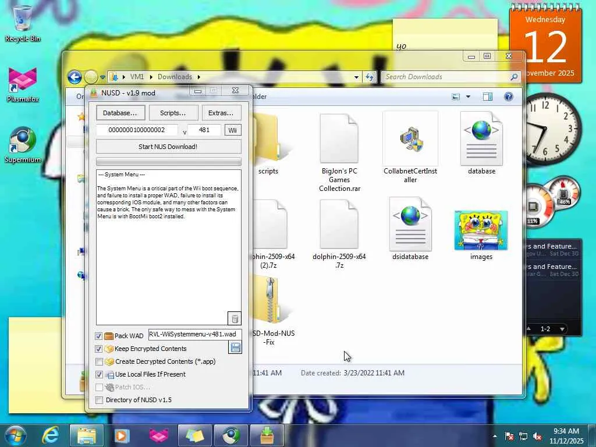Click the Search Downloads box
596x447 pixels.
[x=451, y=77]
